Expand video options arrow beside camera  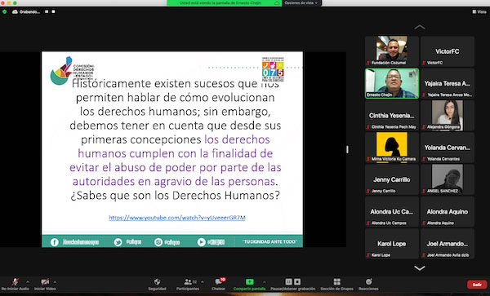[x=55, y=282]
